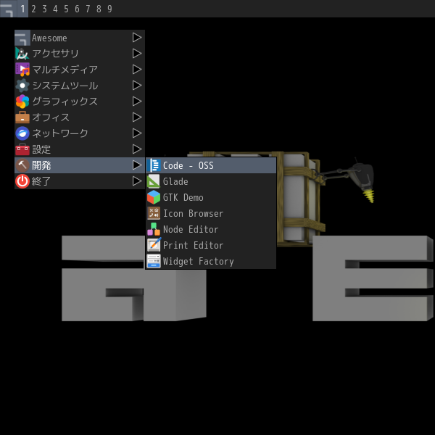Switch to workspace tag 3
The image size is (435, 435).
[x=44, y=9]
